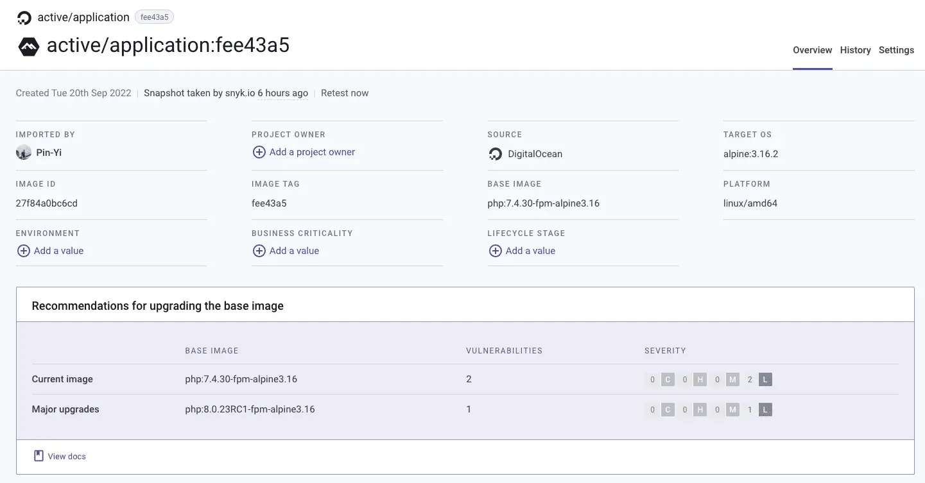
Task: Click the 6 hours ago timestamp
Action: tap(282, 93)
